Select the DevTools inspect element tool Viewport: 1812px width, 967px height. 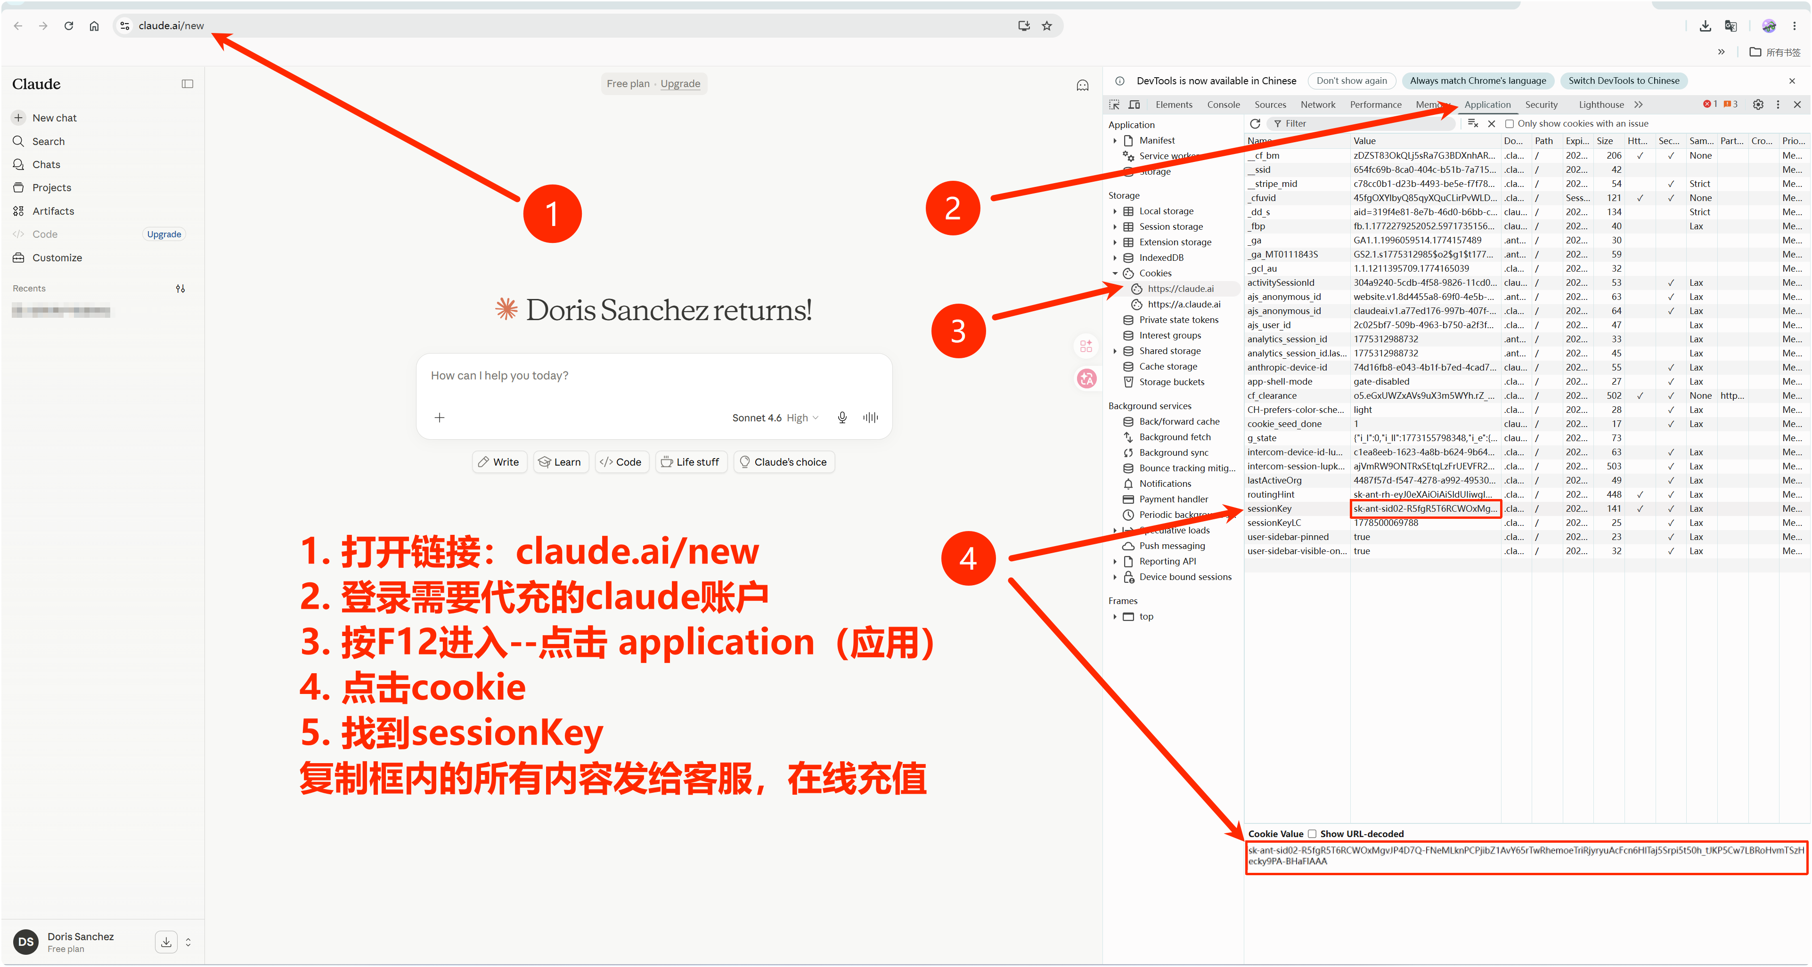(1114, 105)
